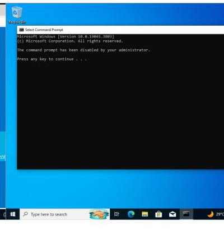Screen dimensions: 224x235
Task: Open the Windows Start menu
Action: pos(13,214)
